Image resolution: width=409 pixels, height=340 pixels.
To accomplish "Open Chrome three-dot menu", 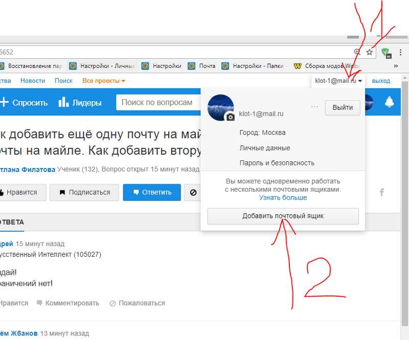I will pos(400,53).
